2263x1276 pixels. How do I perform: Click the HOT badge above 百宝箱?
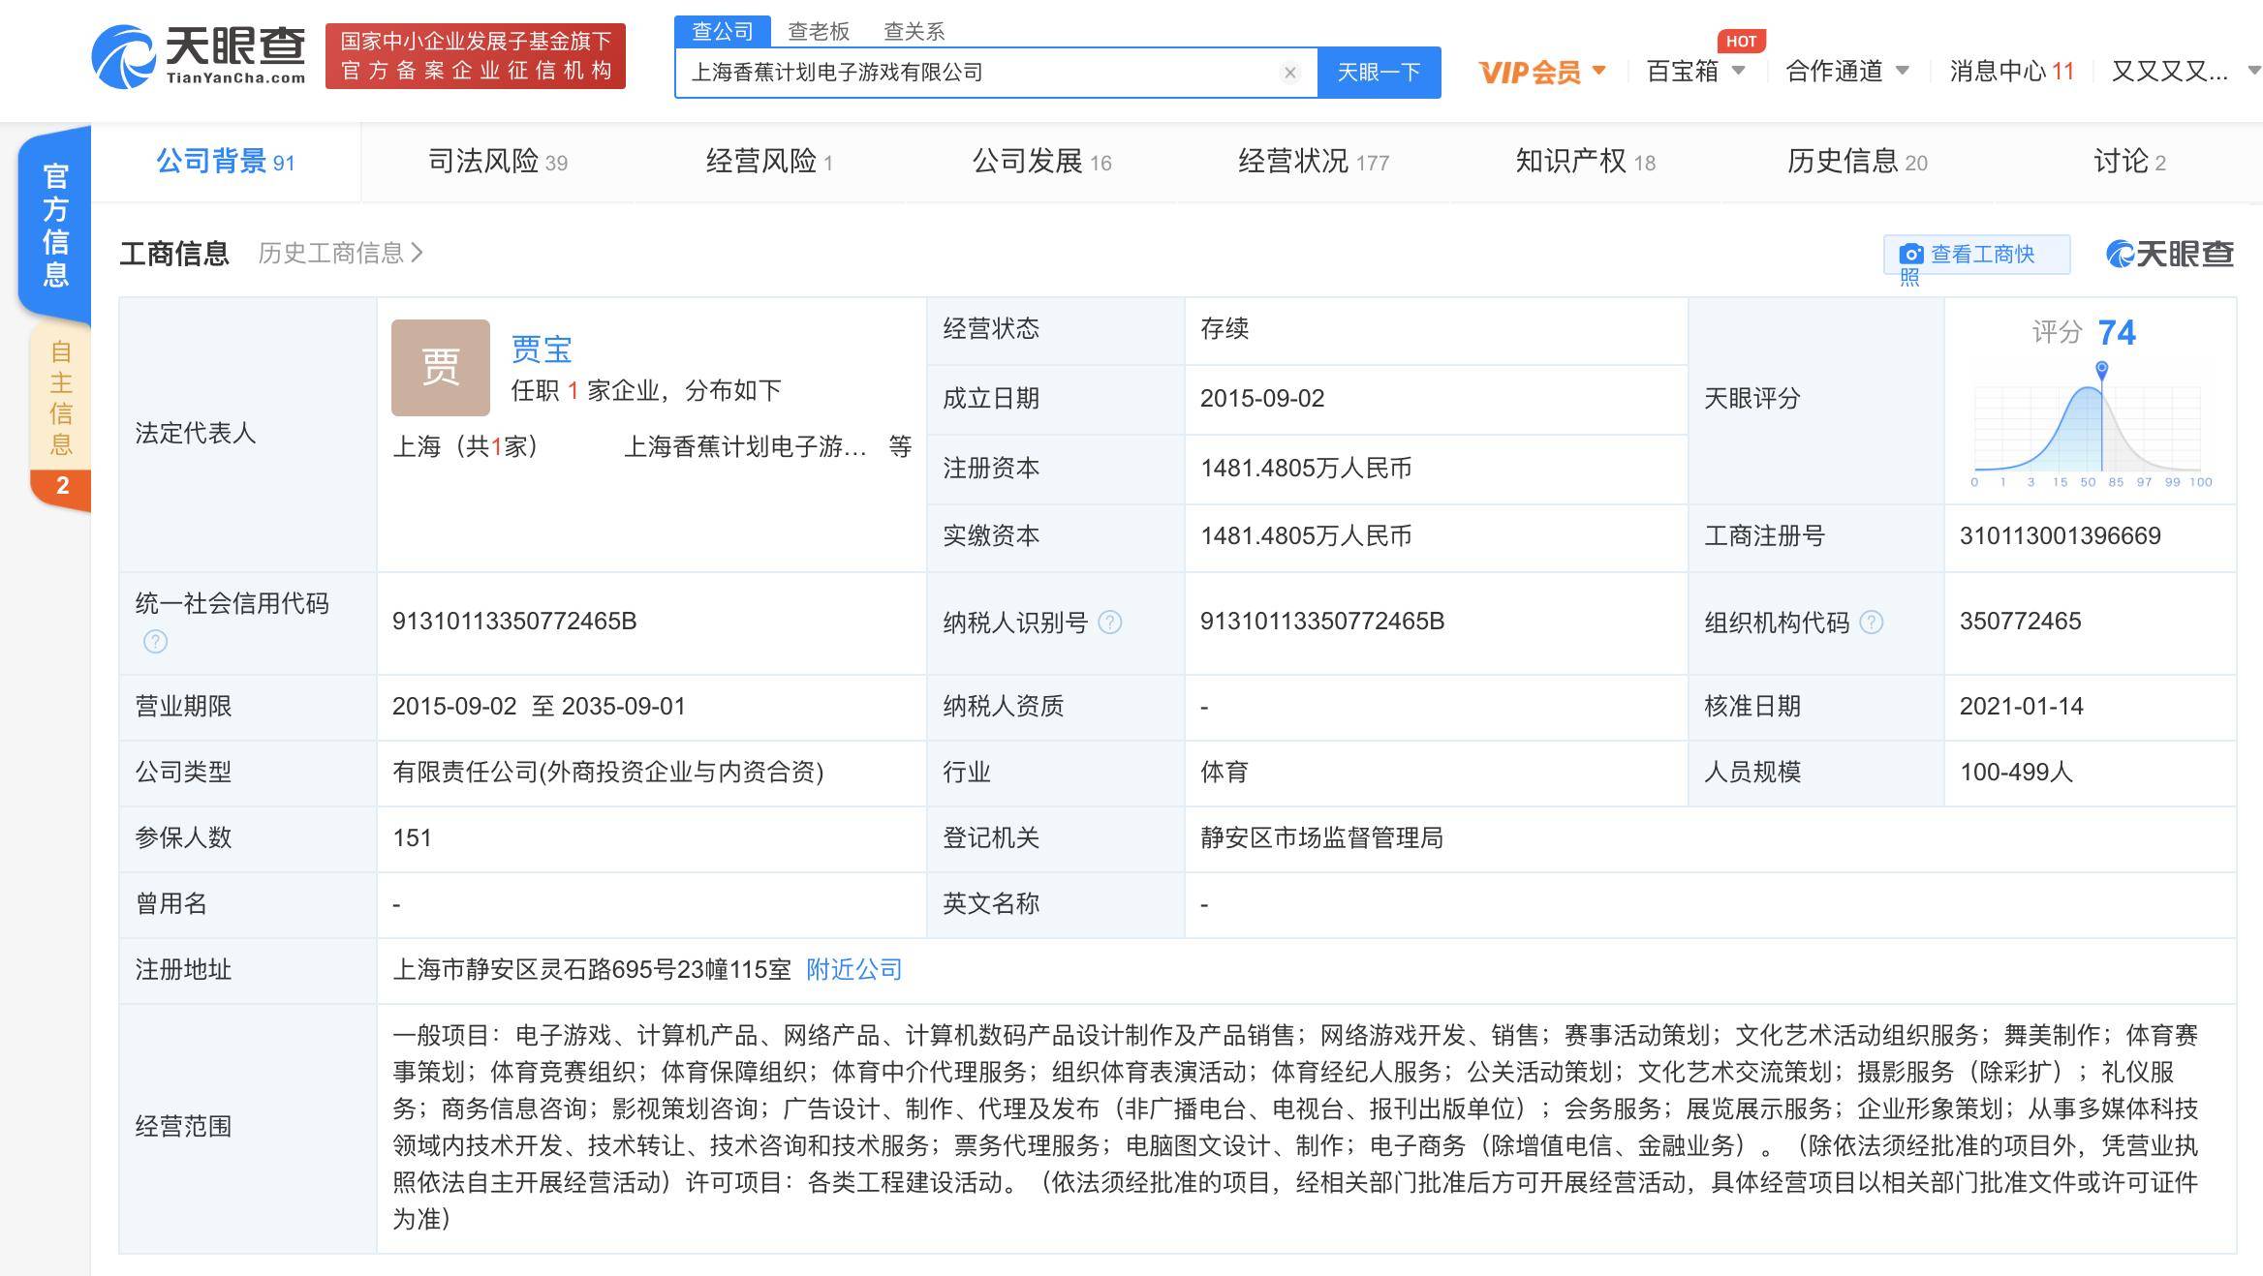click(x=1741, y=42)
